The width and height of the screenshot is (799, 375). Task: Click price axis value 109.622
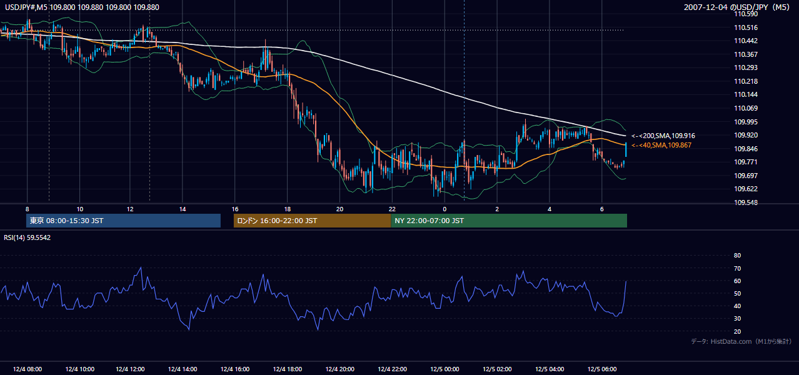pos(746,189)
